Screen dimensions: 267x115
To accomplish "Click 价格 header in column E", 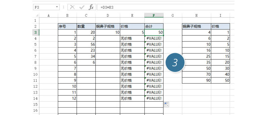I will [132, 26].
